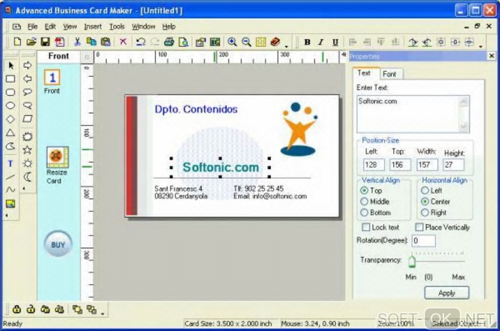
Task: Apply bold formatting
Action: click(x=307, y=42)
